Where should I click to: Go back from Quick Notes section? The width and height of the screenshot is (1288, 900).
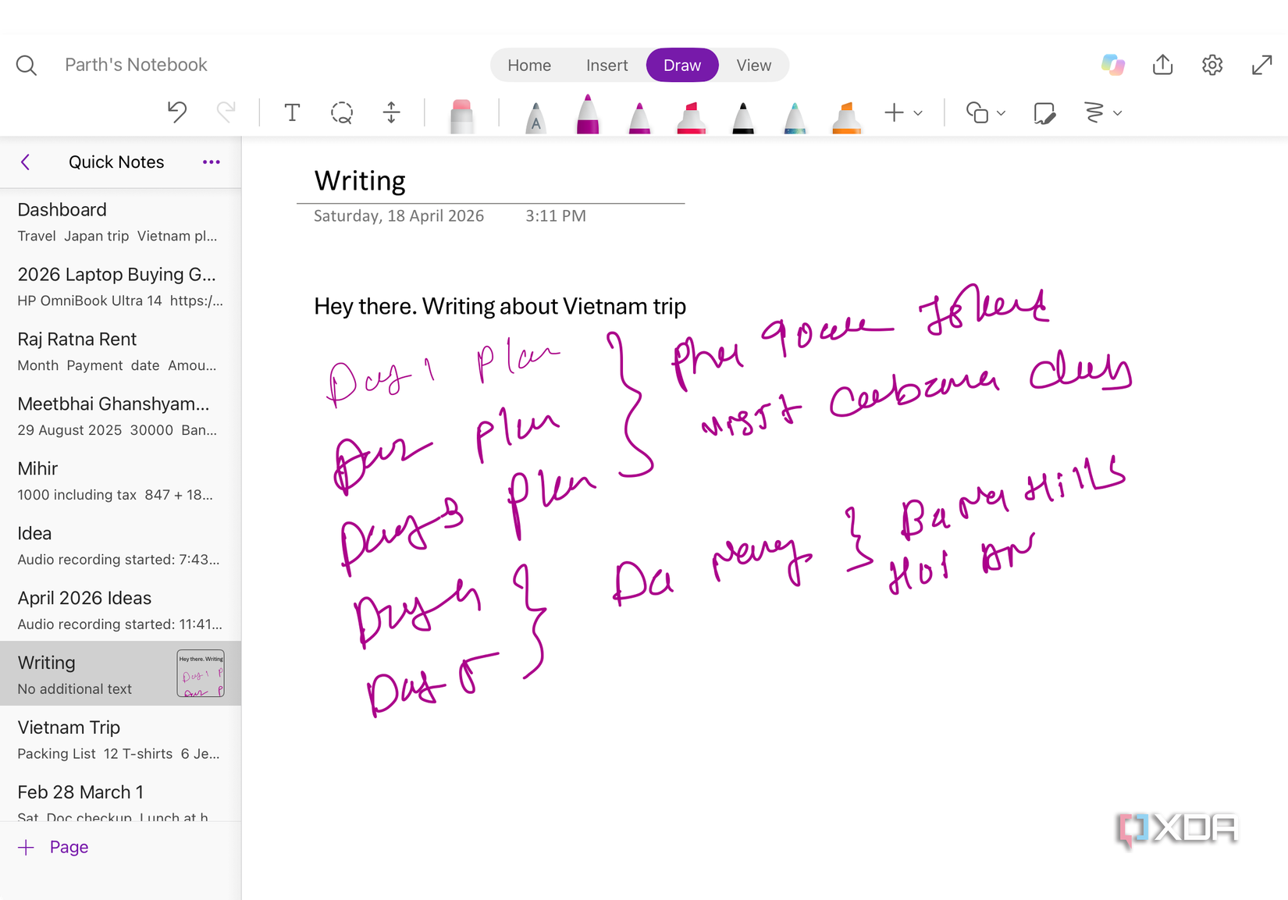(25, 162)
